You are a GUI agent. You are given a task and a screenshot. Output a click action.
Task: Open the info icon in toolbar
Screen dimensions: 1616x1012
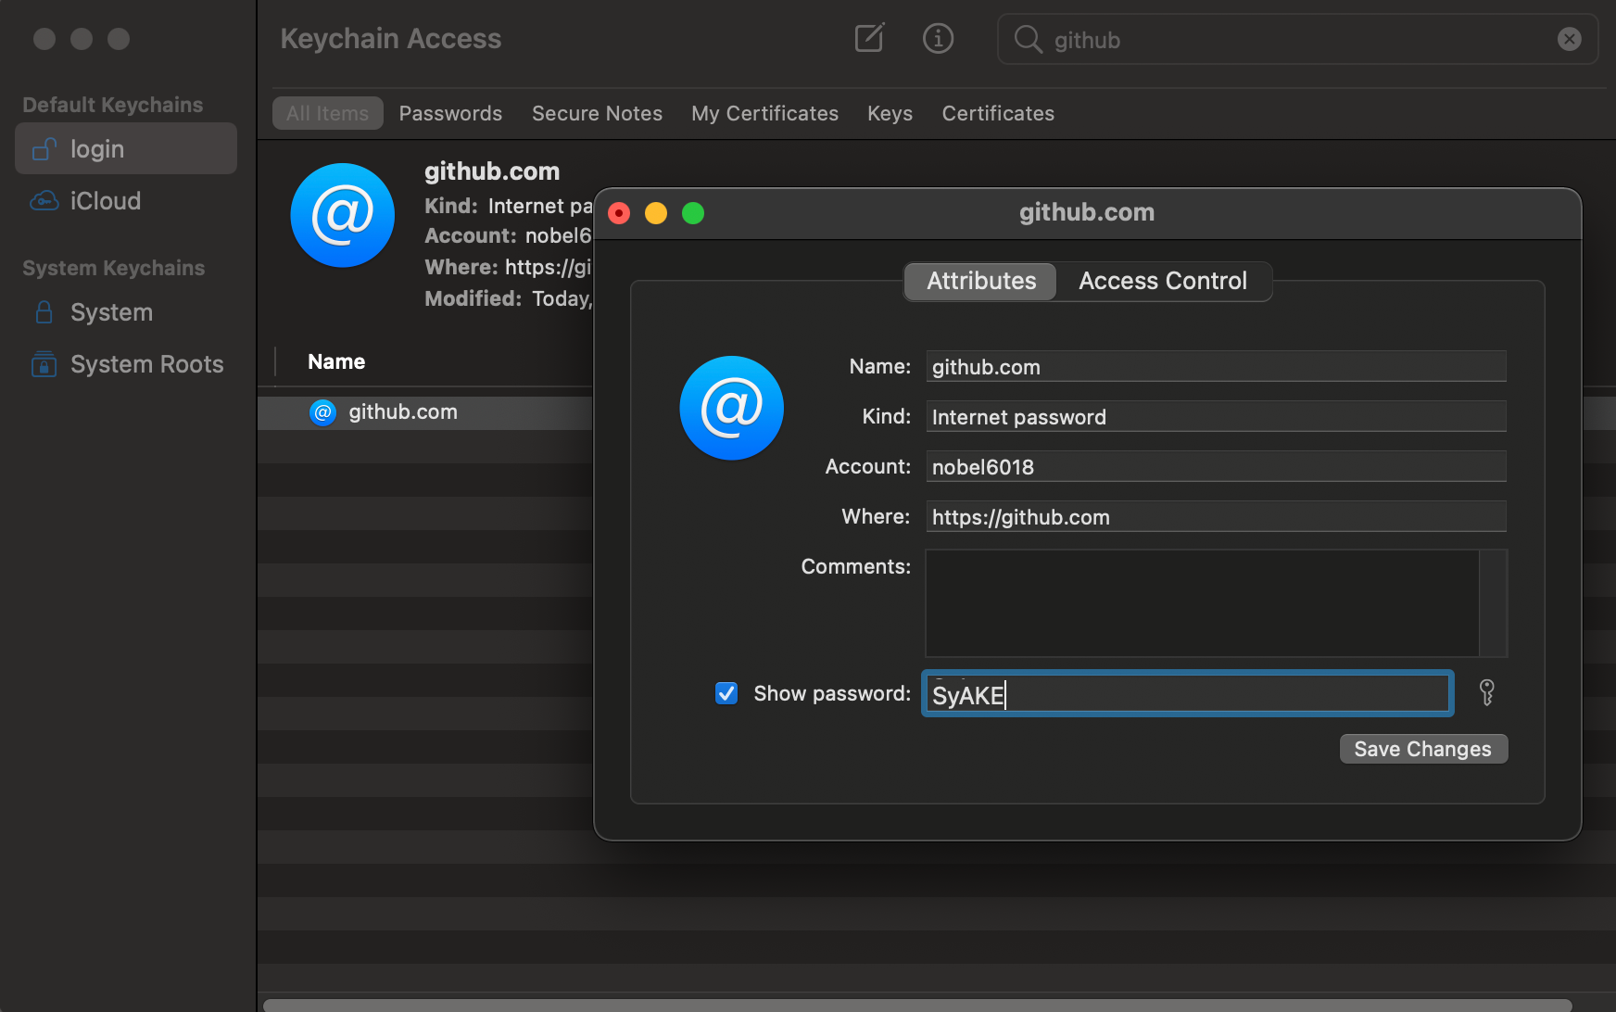click(x=938, y=38)
